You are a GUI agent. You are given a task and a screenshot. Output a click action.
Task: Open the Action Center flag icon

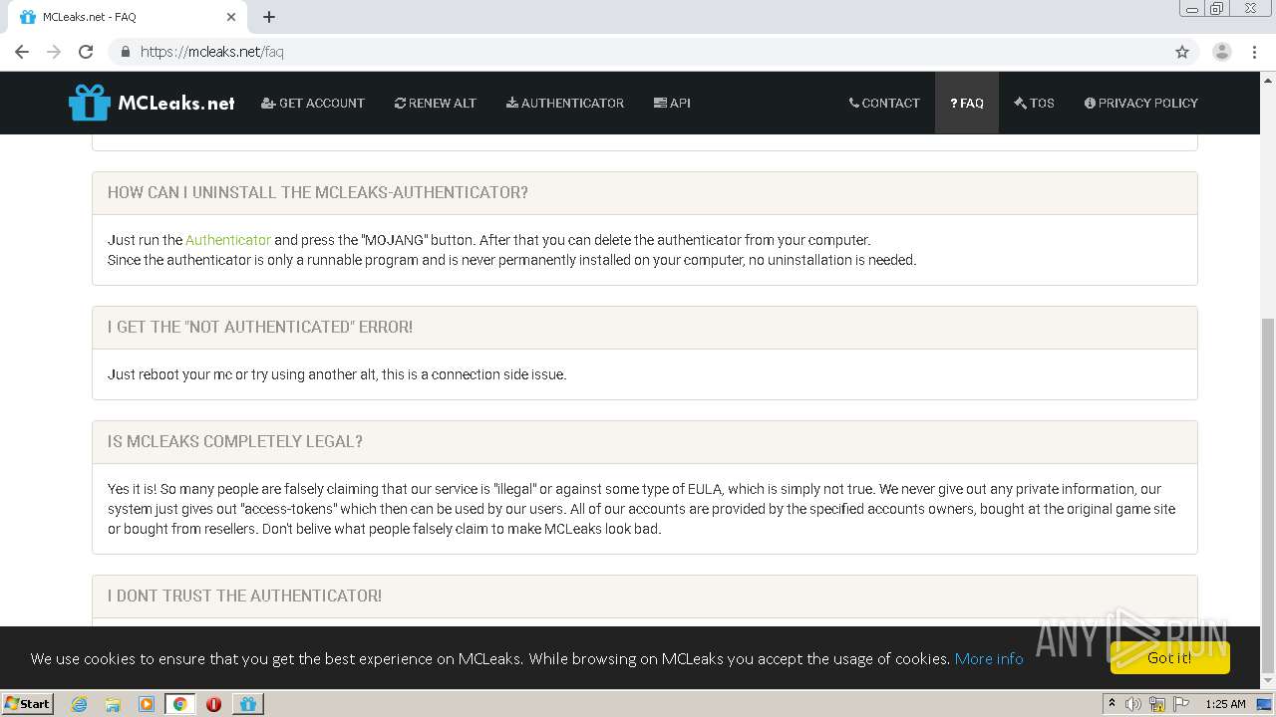[1181, 704]
